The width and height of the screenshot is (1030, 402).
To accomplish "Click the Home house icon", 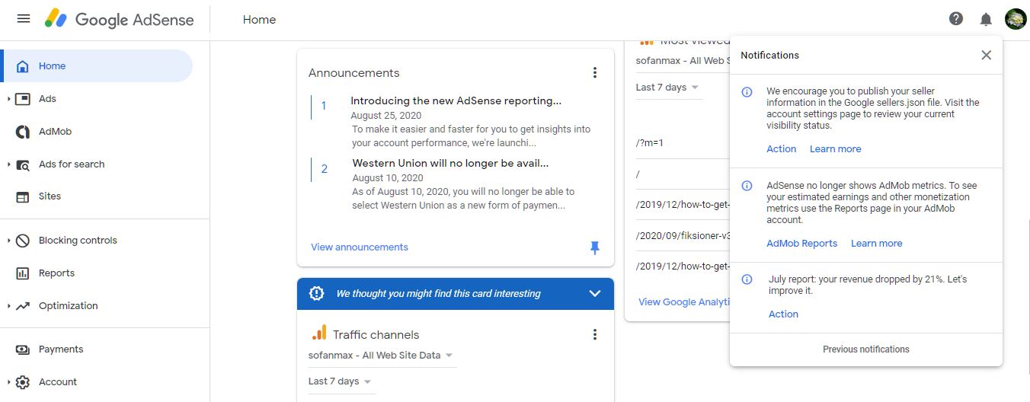I will click(x=23, y=66).
